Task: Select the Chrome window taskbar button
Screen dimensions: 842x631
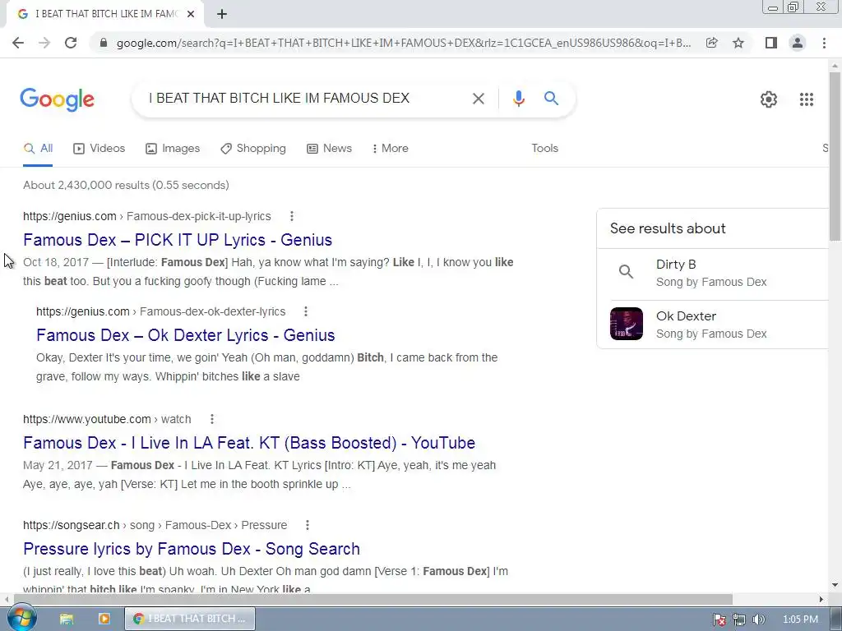Action: coord(190,619)
